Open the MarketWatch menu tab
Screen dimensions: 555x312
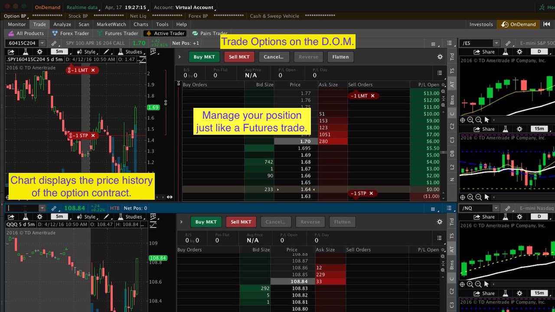(x=111, y=25)
